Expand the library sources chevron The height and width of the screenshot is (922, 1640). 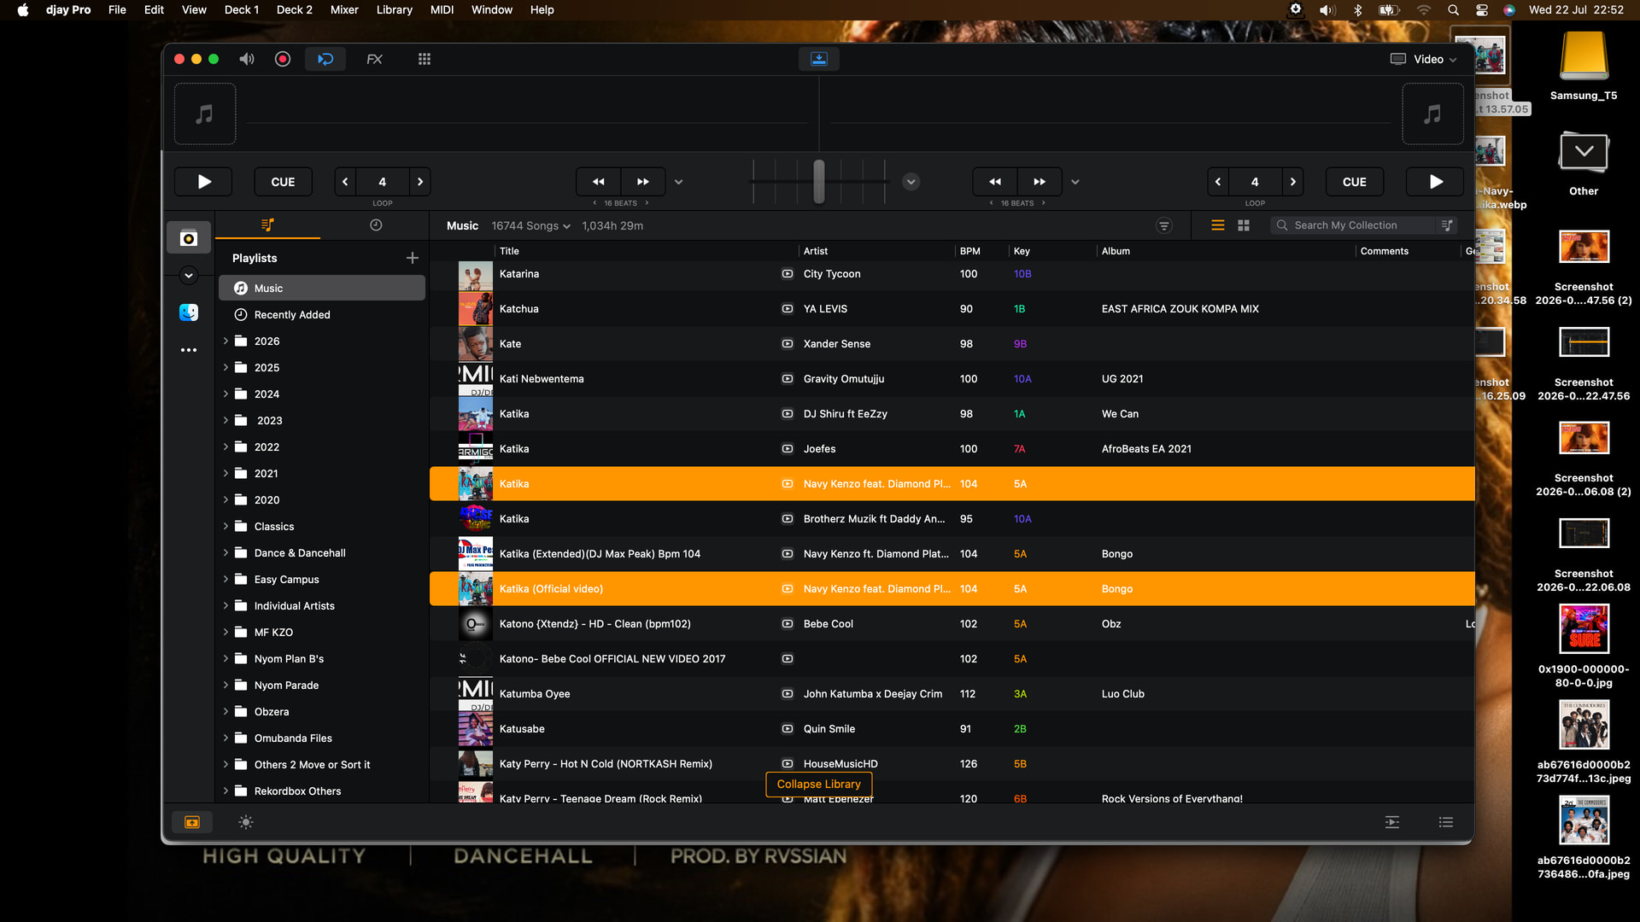(x=189, y=275)
